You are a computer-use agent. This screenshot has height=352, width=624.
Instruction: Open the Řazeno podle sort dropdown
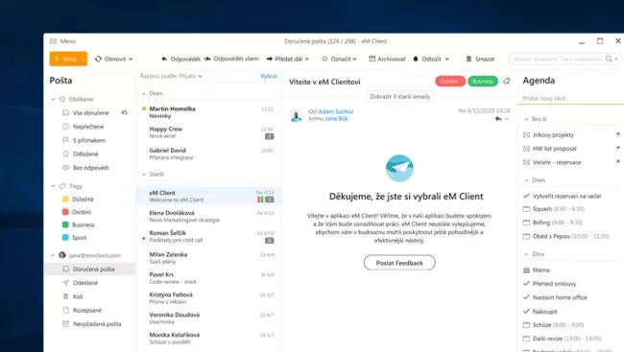pos(171,76)
